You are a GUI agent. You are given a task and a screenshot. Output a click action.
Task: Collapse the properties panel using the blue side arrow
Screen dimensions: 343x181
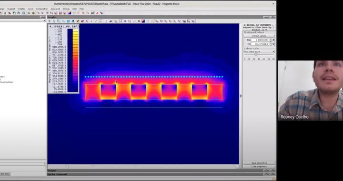241,96
